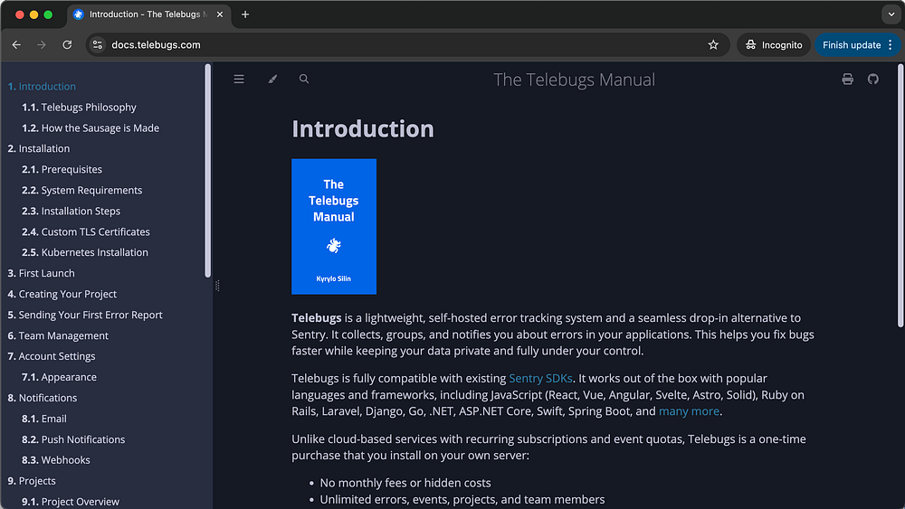Click the sidebar resize handle
Image resolution: width=905 pixels, height=509 pixels.
217,286
